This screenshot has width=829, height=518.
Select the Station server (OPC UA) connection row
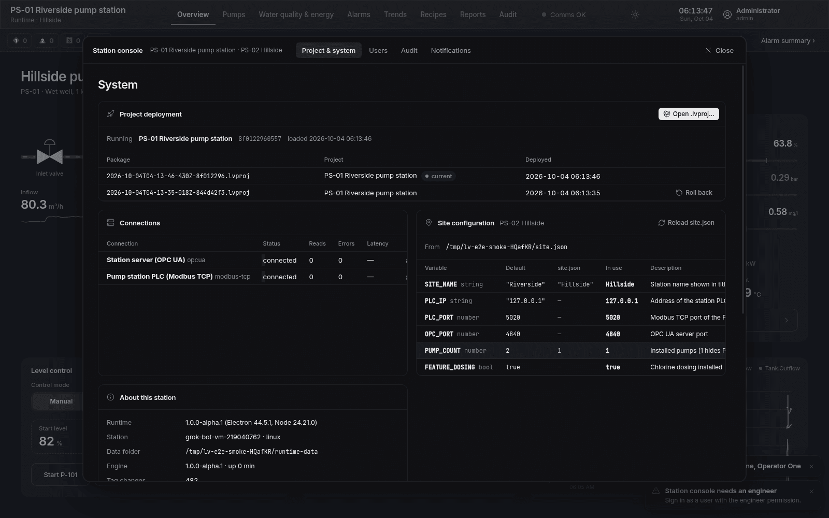pyautogui.click(x=253, y=260)
